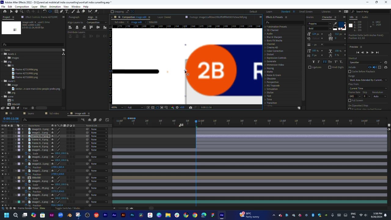Viewport: 391px width, 220px height.
Task: Toggle include video eye icon in Preview
Action: click(x=370, y=67)
